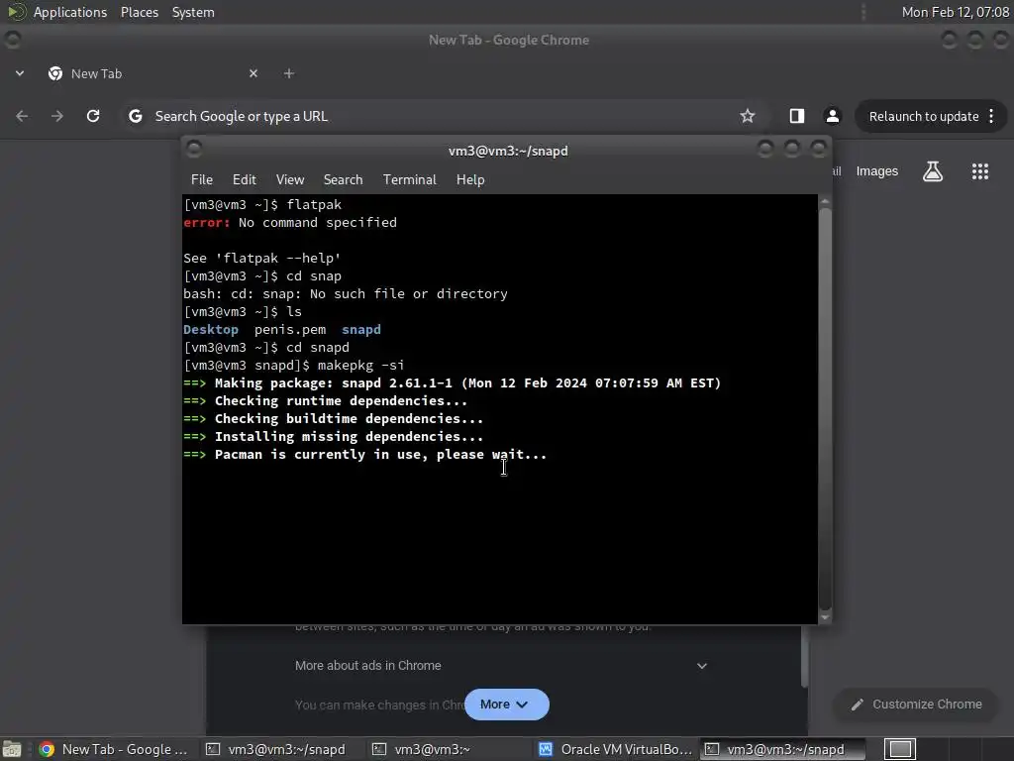The image size is (1014, 761).
Task: Close the New Tab tab
Action: (253, 73)
